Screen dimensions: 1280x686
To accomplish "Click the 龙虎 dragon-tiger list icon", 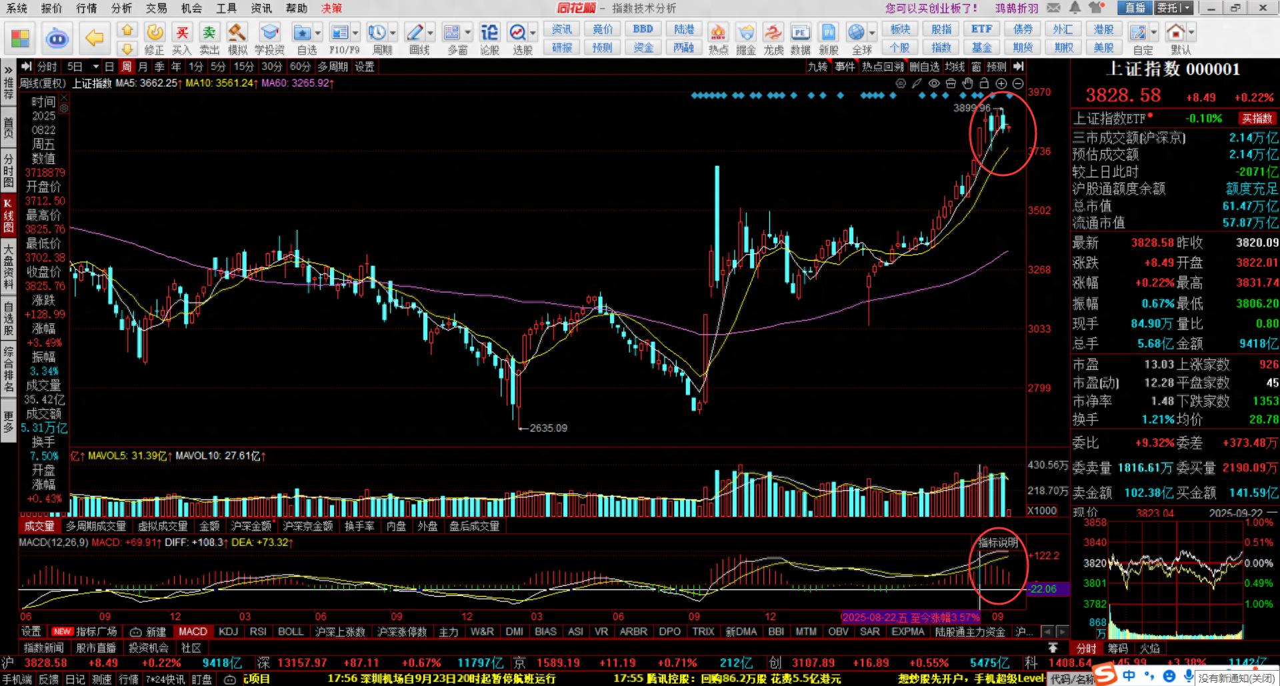I will [x=773, y=39].
